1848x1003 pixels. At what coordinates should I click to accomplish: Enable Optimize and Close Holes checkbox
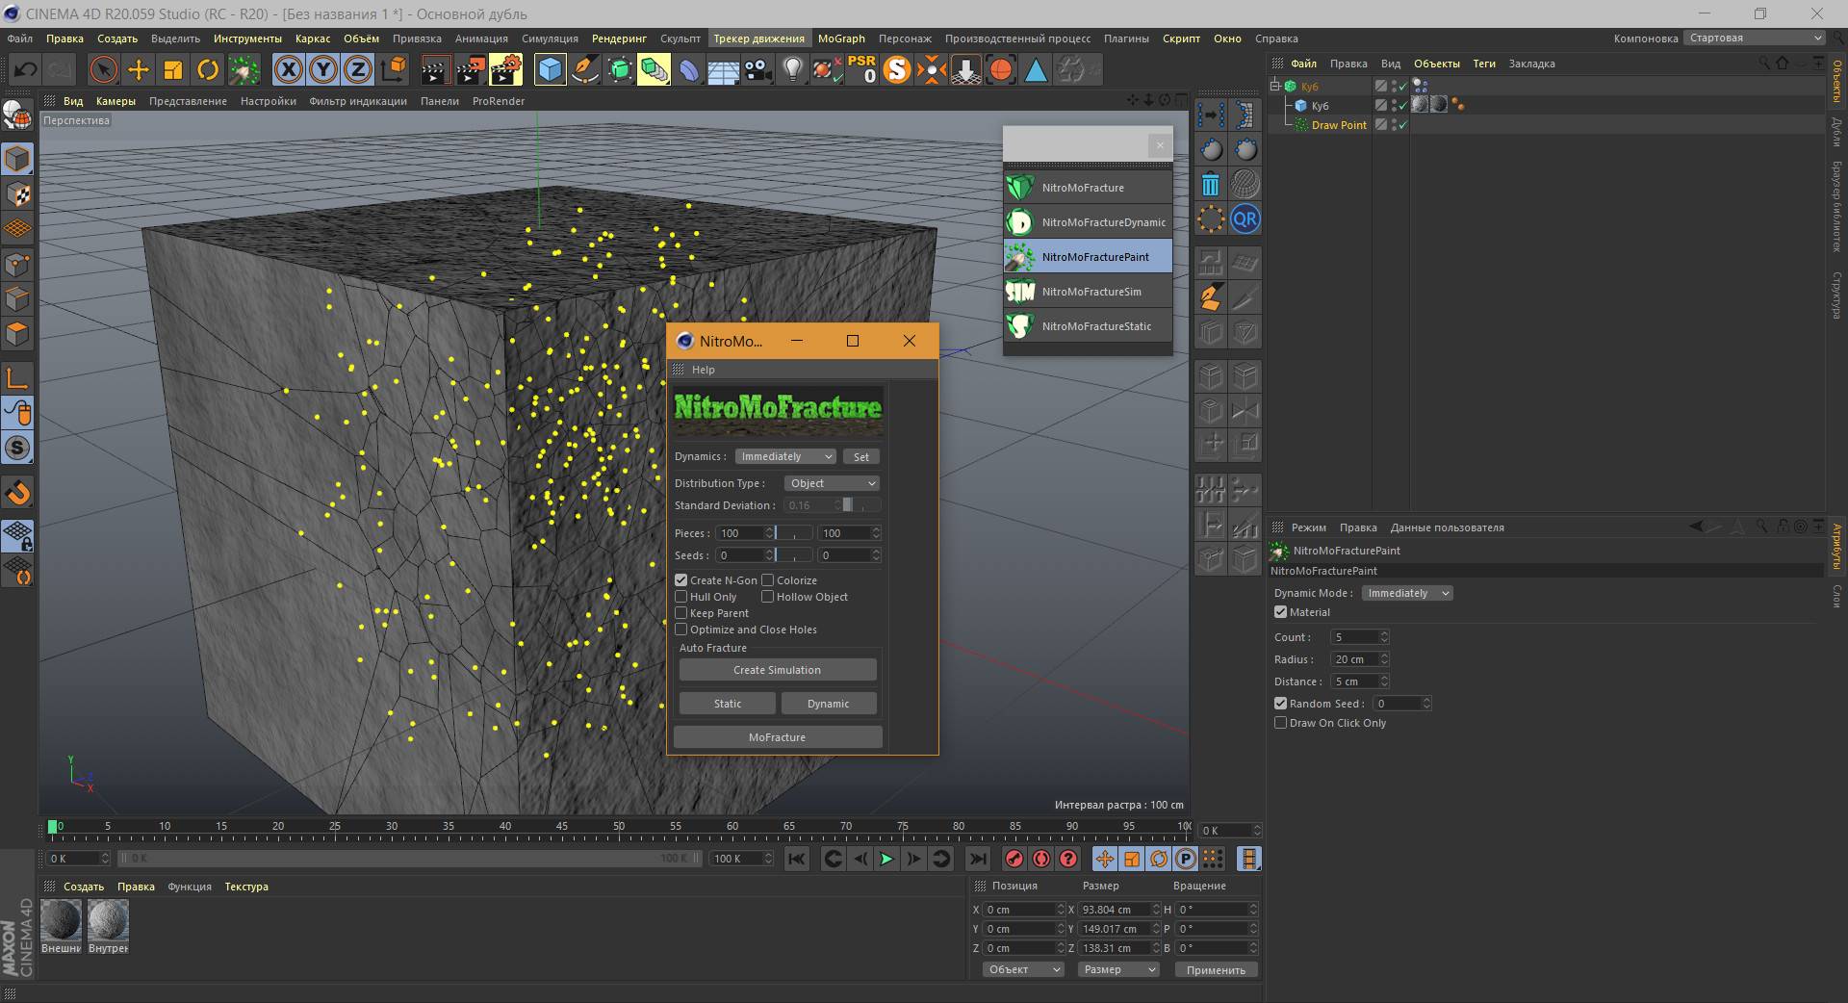point(681,630)
